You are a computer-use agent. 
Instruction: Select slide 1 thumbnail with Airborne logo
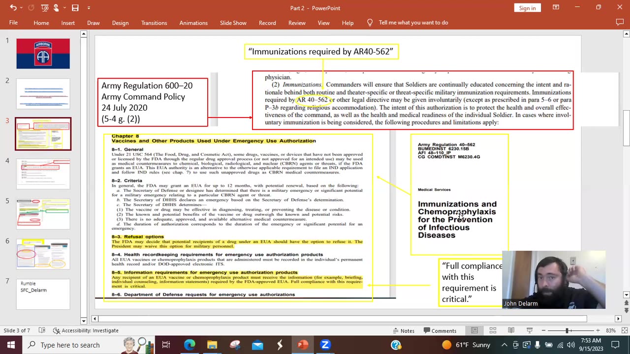pyautogui.click(x=43, y=54)
